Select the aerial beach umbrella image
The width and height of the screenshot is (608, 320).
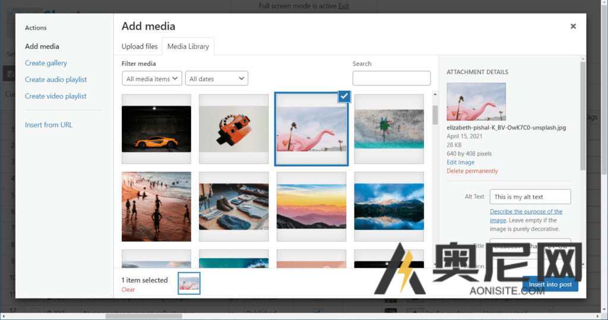pos(389,129)
